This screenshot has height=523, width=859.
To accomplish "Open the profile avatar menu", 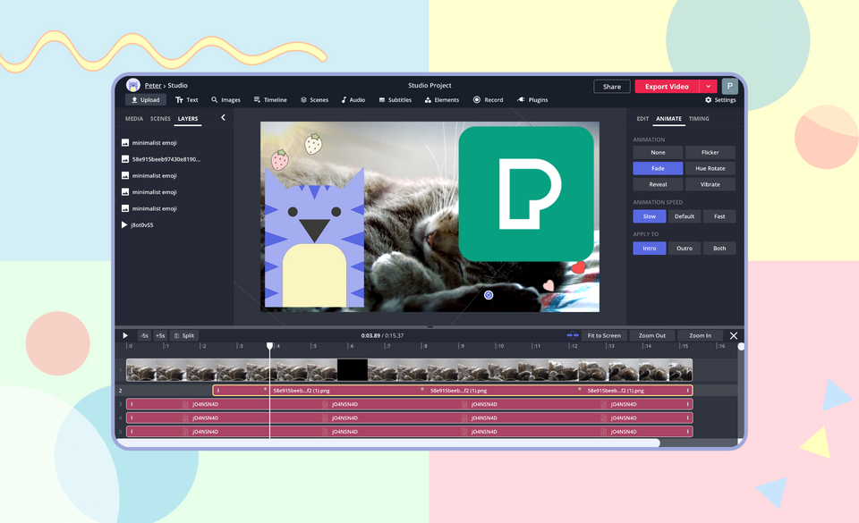I will tap(728, 86).
